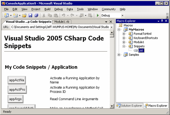Switch to the Module1.vb tab
The height and width of the screenshot is (115, 170).
click(x=62, y=22)
